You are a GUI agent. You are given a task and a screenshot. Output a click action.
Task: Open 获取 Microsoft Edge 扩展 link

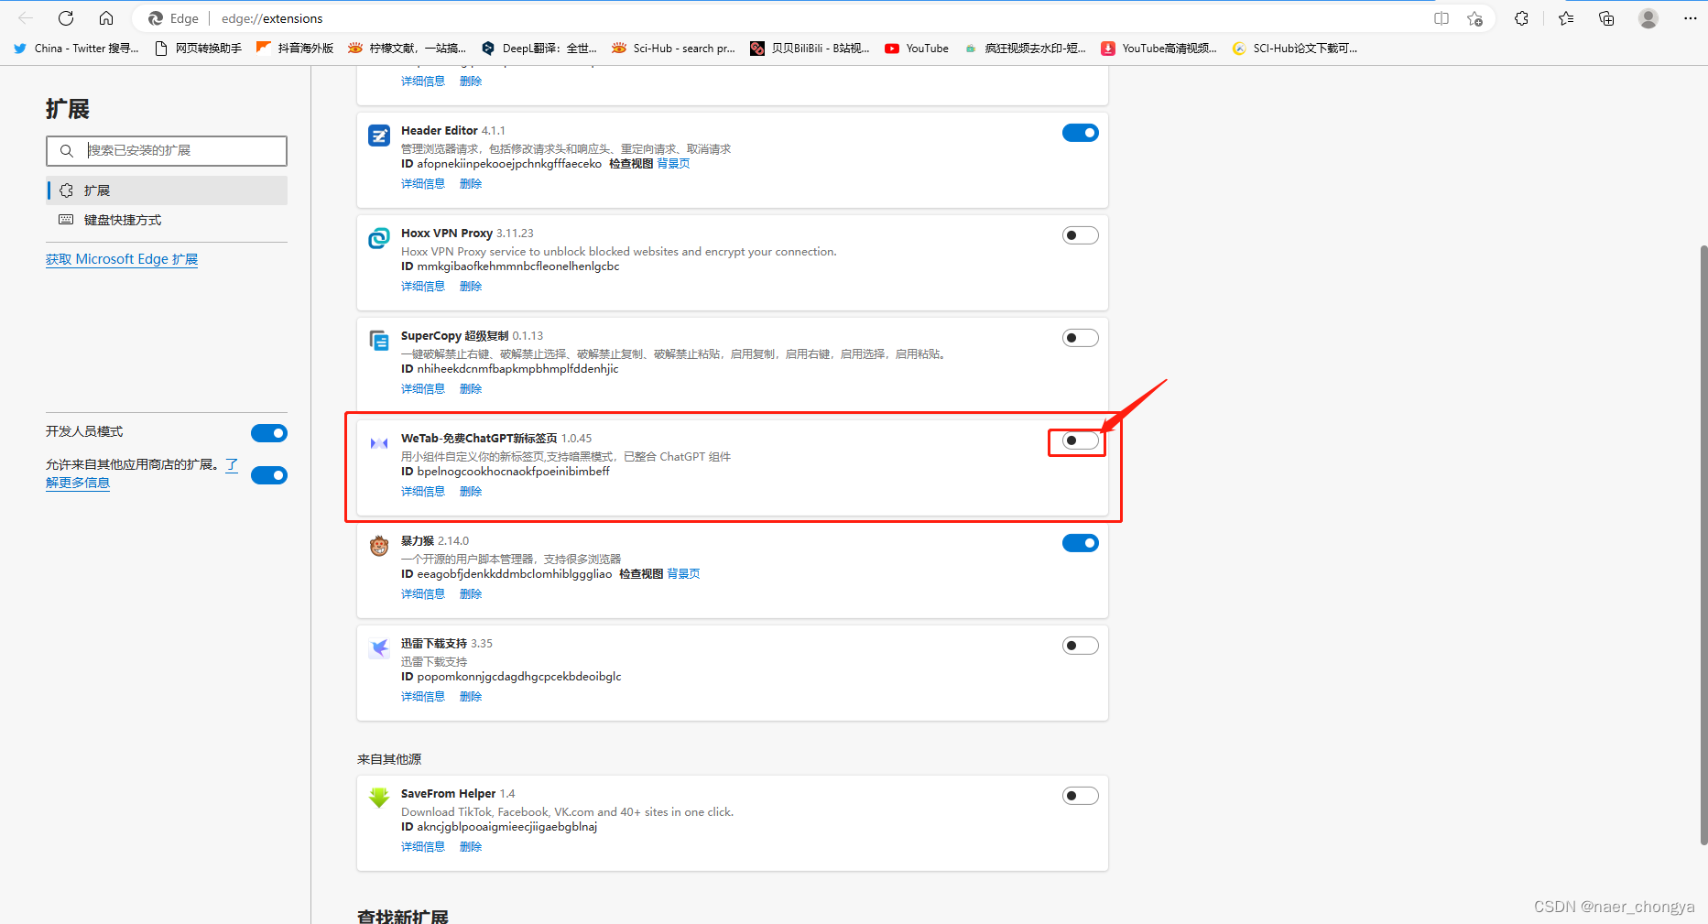[122, 259]
